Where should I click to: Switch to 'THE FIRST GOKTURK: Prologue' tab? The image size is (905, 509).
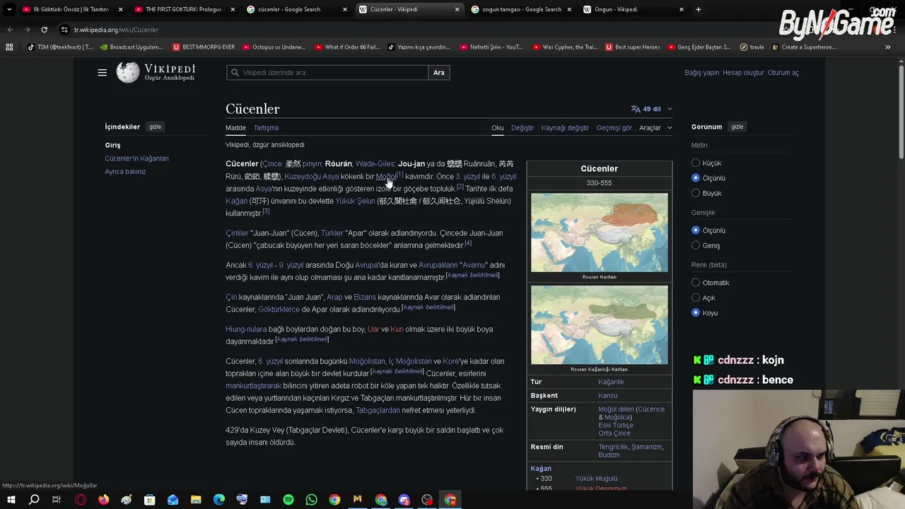pos(184,9)
